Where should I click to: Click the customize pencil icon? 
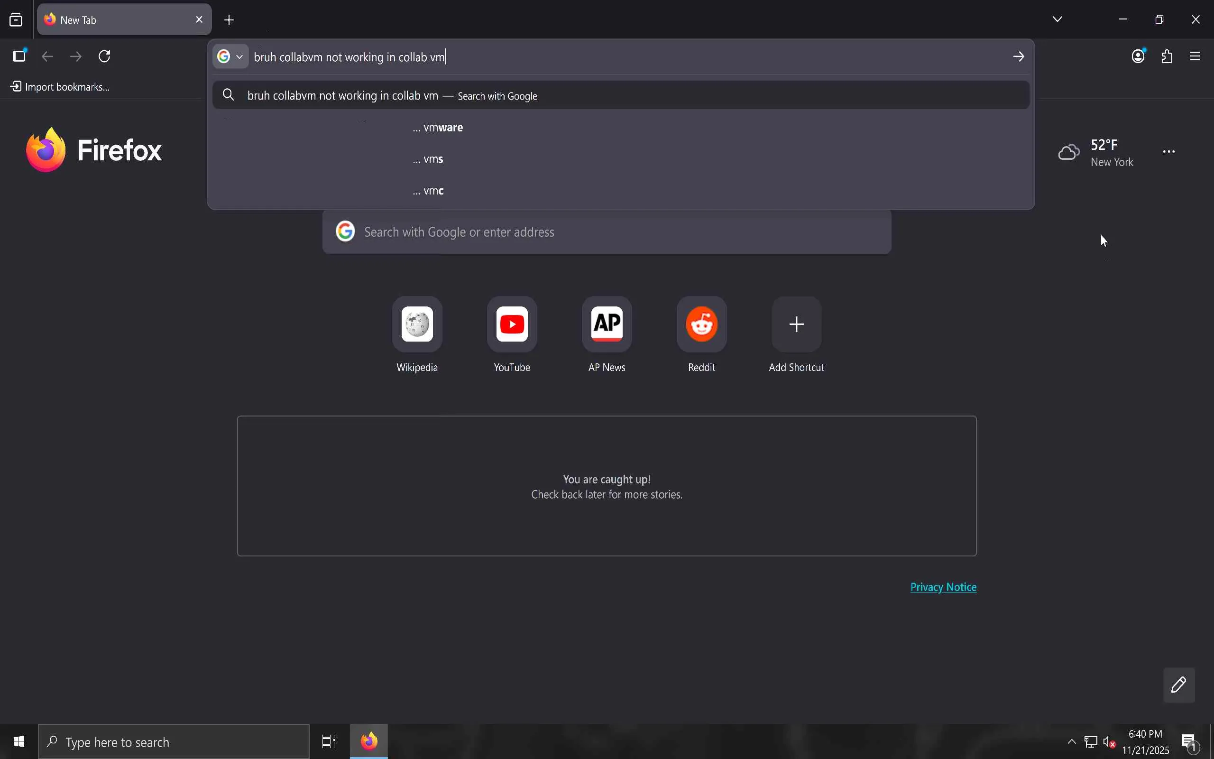(x=1179, y=685)
